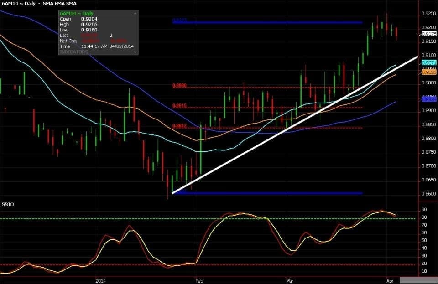
Task: Click the 0.8842 retracement level label
Action: [x=179, y=126]
